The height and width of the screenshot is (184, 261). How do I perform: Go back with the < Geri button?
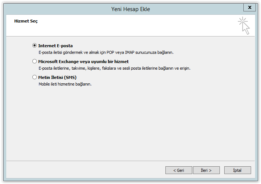(179, 170)
